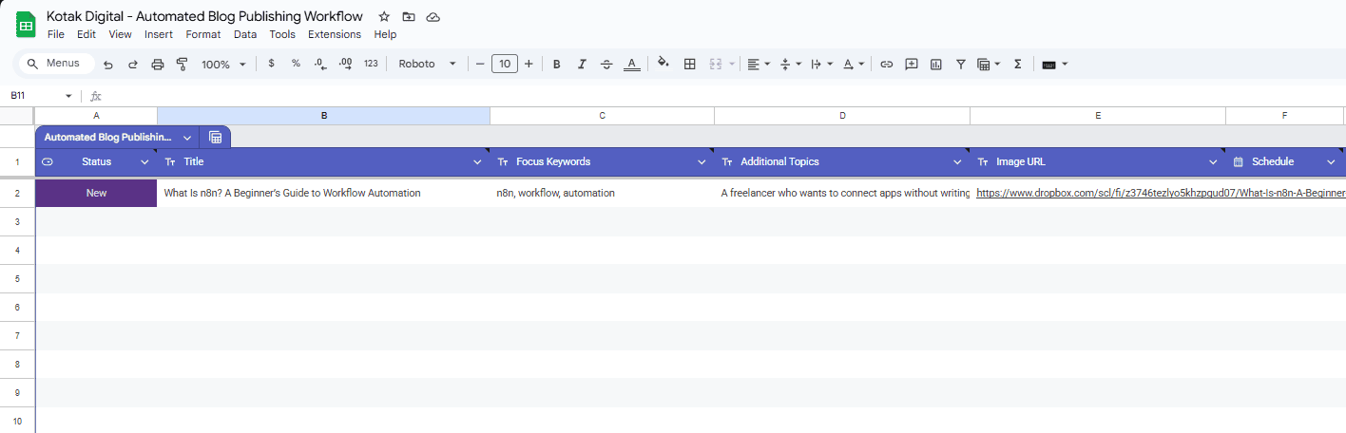Open the View menu
The height and width of the screenshot is (433, 1346).
click(120, 34)
